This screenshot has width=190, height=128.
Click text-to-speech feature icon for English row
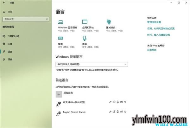[114, 112]
